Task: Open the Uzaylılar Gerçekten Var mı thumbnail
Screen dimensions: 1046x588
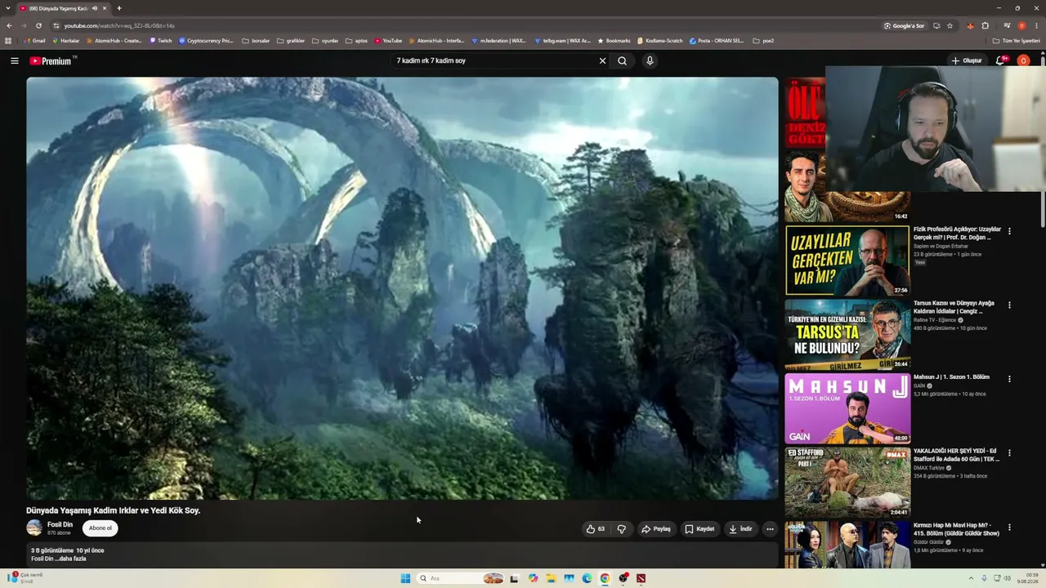Action: tap(847, 261)
